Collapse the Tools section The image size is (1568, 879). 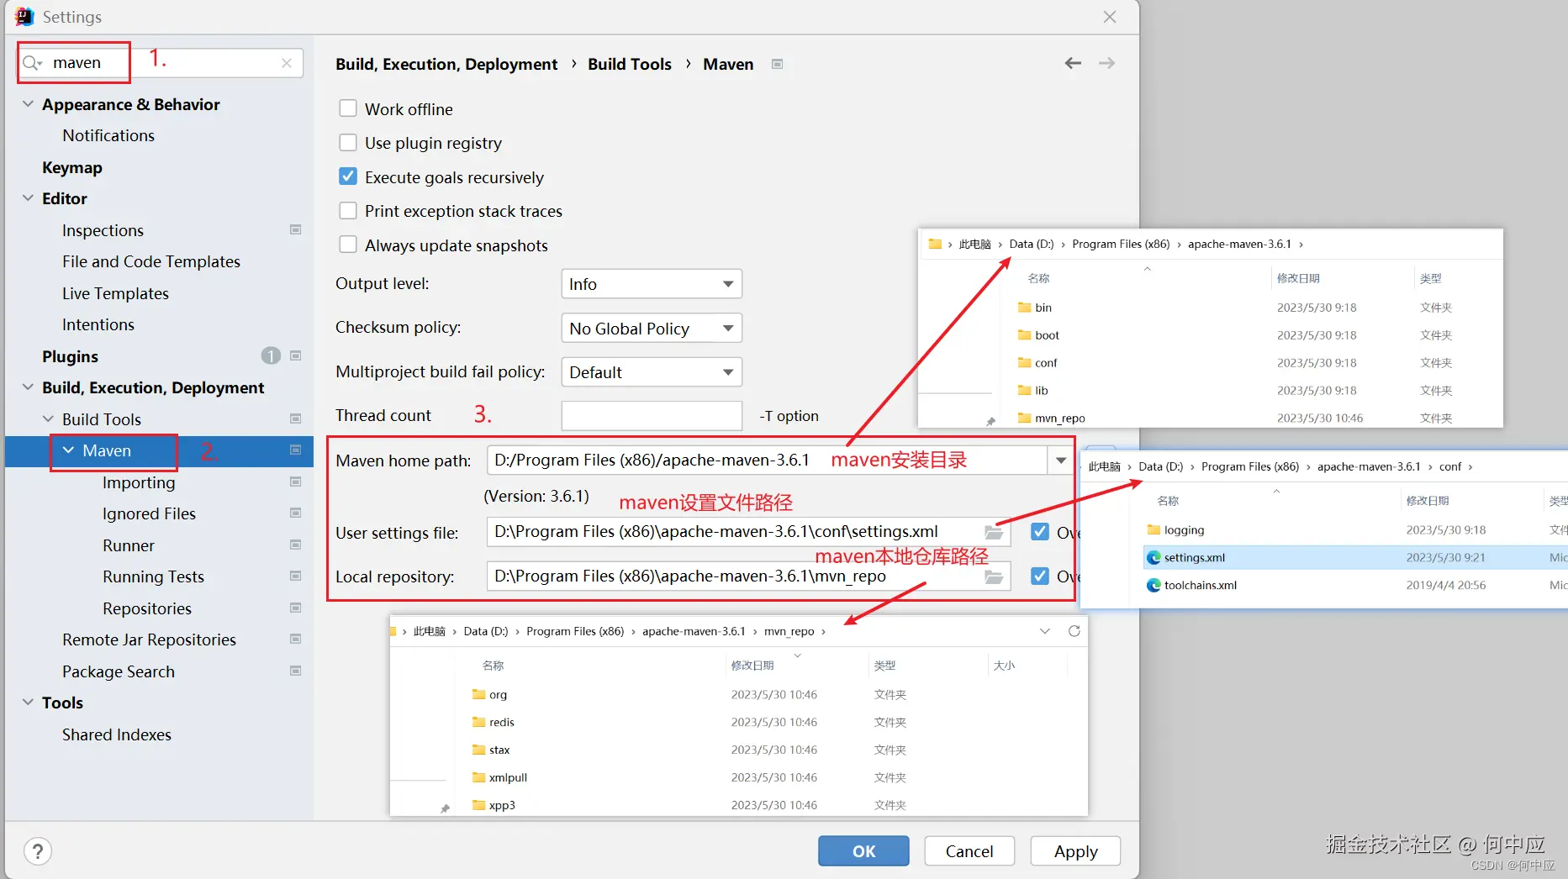(28, 702)
